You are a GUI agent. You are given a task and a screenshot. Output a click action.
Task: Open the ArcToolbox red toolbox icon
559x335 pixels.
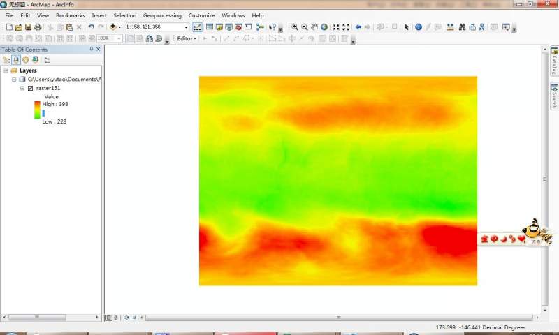238,27
